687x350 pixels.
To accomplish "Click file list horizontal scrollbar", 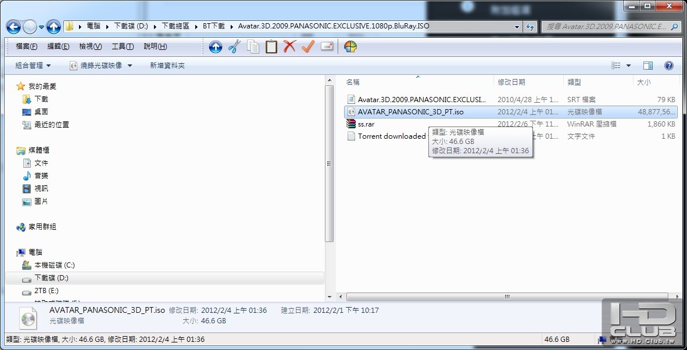I will [x=507, y=297].
